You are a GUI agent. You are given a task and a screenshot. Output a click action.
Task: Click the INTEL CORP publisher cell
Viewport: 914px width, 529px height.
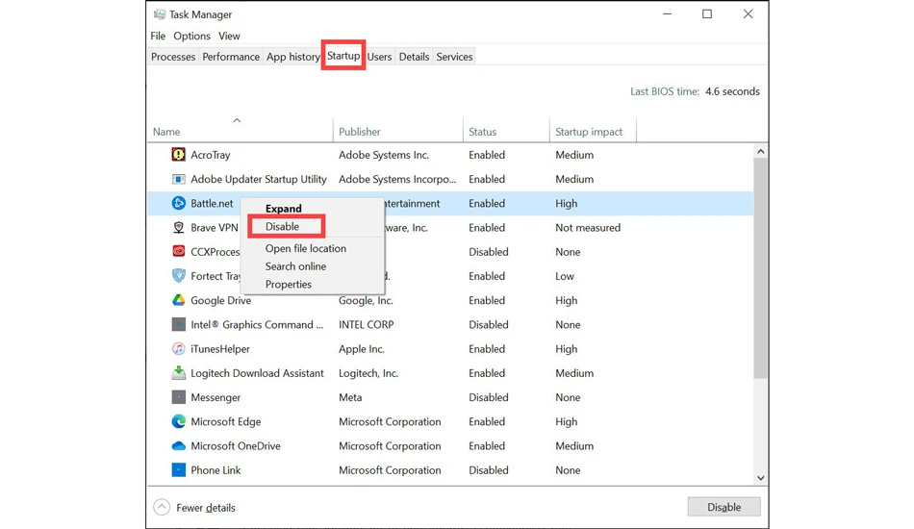point(366,324)
